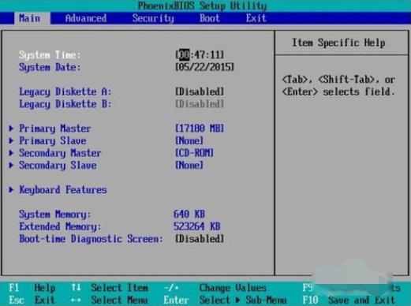Select the System Date value field
411x306 pixels.
[x=204, y=67]
